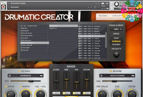Open the Drumatic Creator instrument dropdown arrow
This screenshot has width=143, height=97.
tap(9, 3)
